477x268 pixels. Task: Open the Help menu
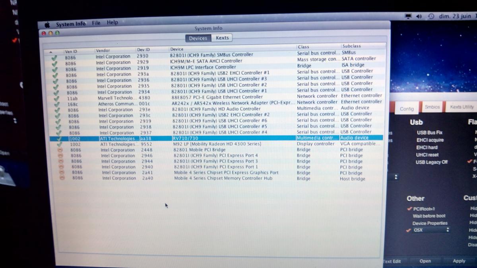click(112, 23)
